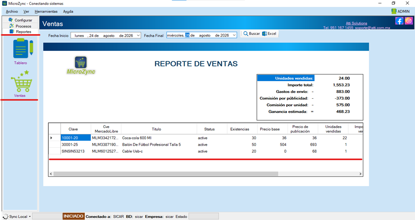Sort by the Existencias column header
Screen dimensions: 415x220
[x=242, y=129]
